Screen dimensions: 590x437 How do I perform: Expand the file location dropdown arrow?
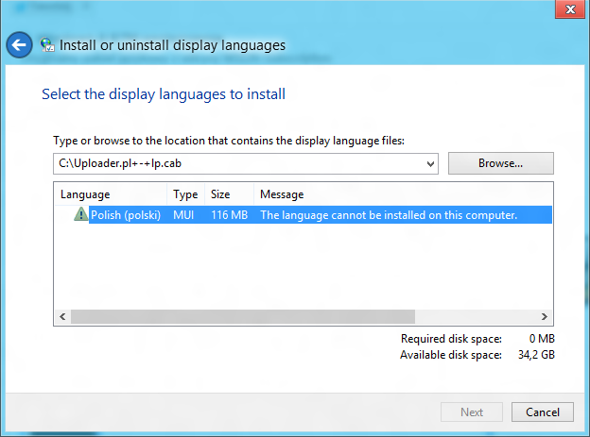coord(432,164)
